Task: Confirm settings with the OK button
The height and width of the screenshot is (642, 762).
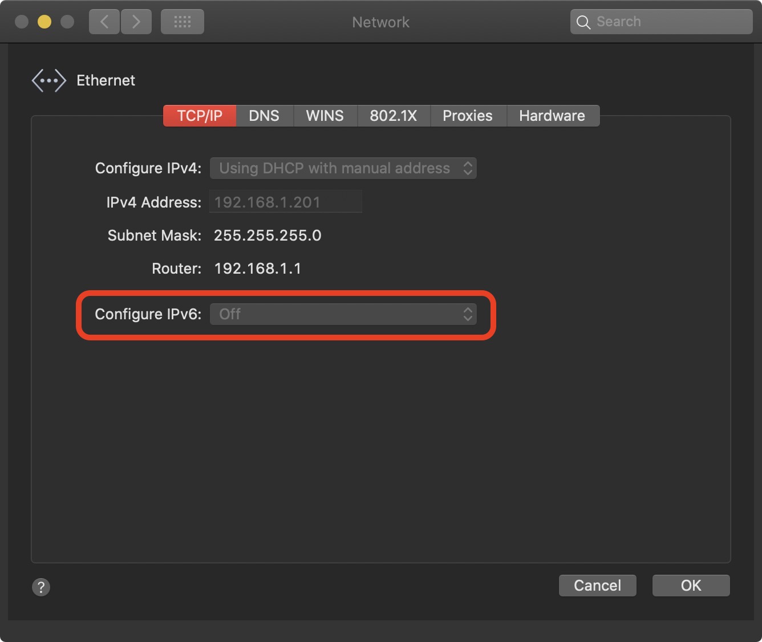Action: (691, 586)
